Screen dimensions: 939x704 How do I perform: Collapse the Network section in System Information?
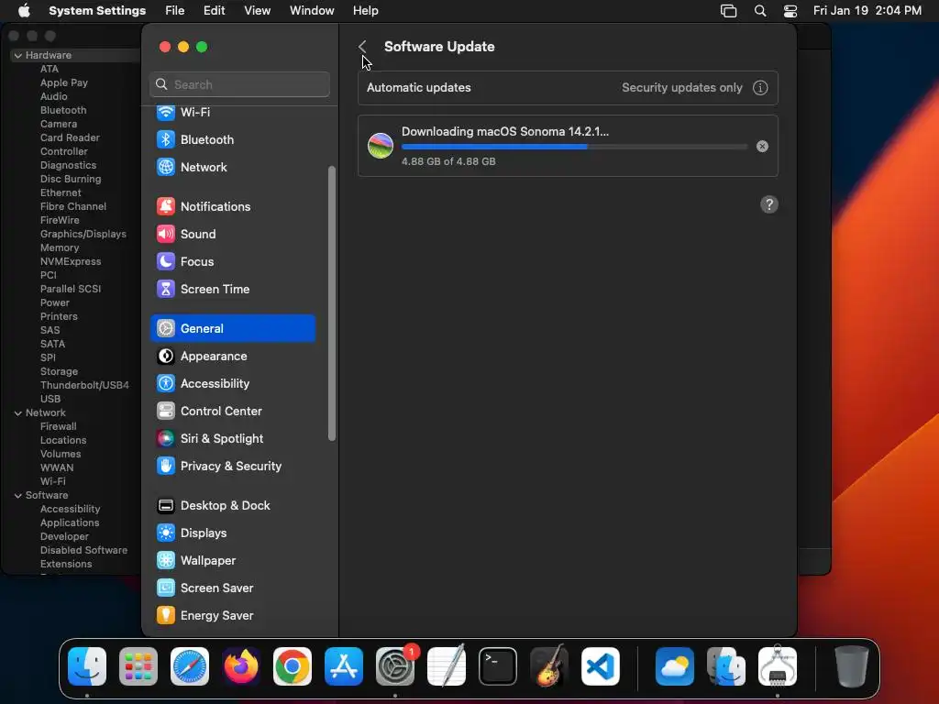[18, 413]
